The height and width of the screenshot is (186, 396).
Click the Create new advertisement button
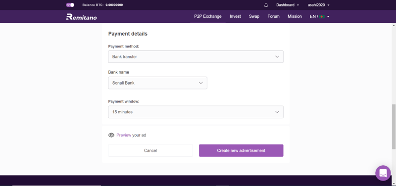point(241,150)
